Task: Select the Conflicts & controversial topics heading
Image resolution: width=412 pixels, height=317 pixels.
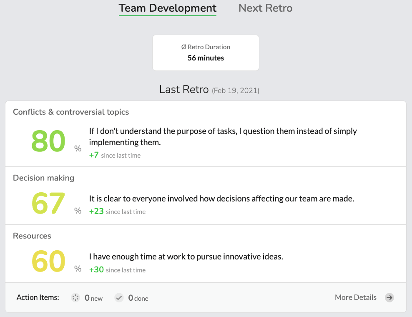Action: (x=71, y=112)
